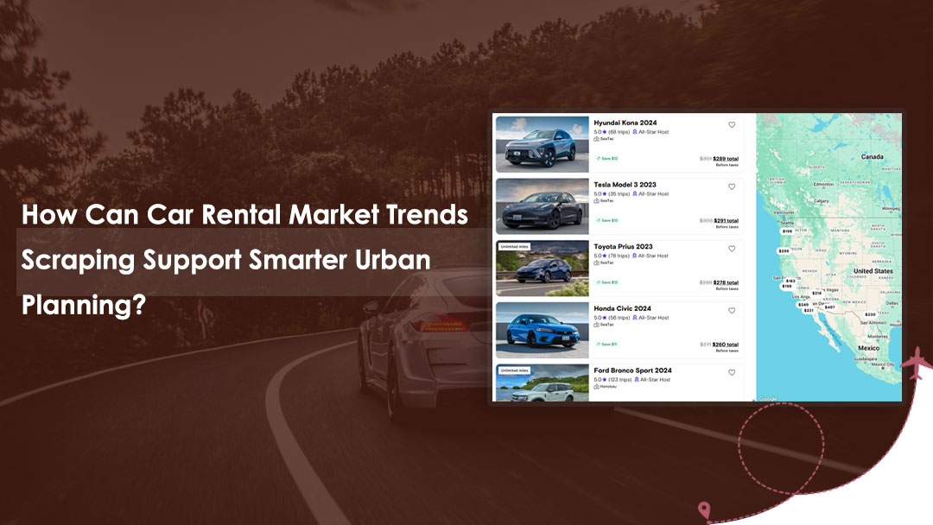
Task: Click the $198 map pin near Seattle
Action: click(x=787, y=231)
